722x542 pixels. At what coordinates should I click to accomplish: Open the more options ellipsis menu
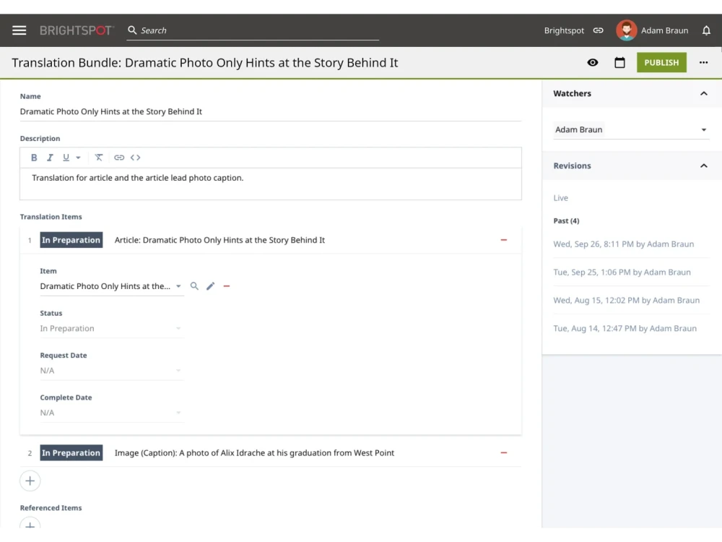pyautogui.click(x=703, y=63)
